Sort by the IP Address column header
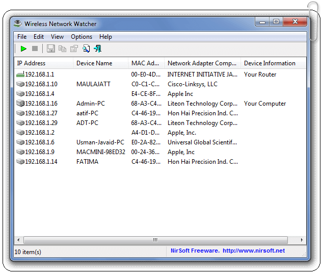Viewport: 323px width, 274px height. [x=44, y=63]
